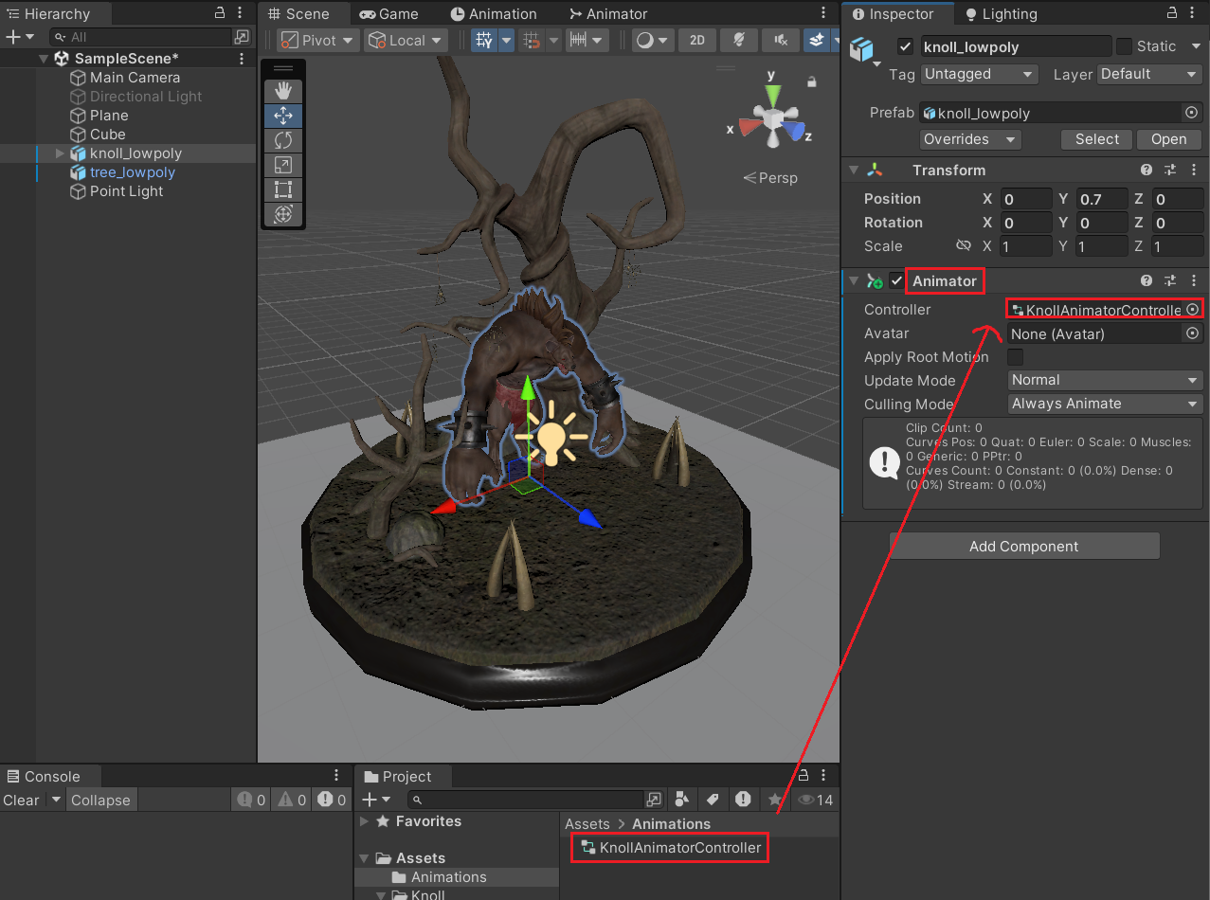Toggle the Animator enabled checkbox
Image resolution: width=1210 pixels, height=900 pixels.
(x=896, y=281)
